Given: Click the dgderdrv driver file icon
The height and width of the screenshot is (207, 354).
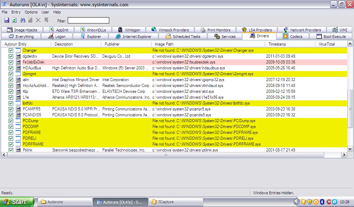Looking at the screenshot, I should [x=18, y=56].
